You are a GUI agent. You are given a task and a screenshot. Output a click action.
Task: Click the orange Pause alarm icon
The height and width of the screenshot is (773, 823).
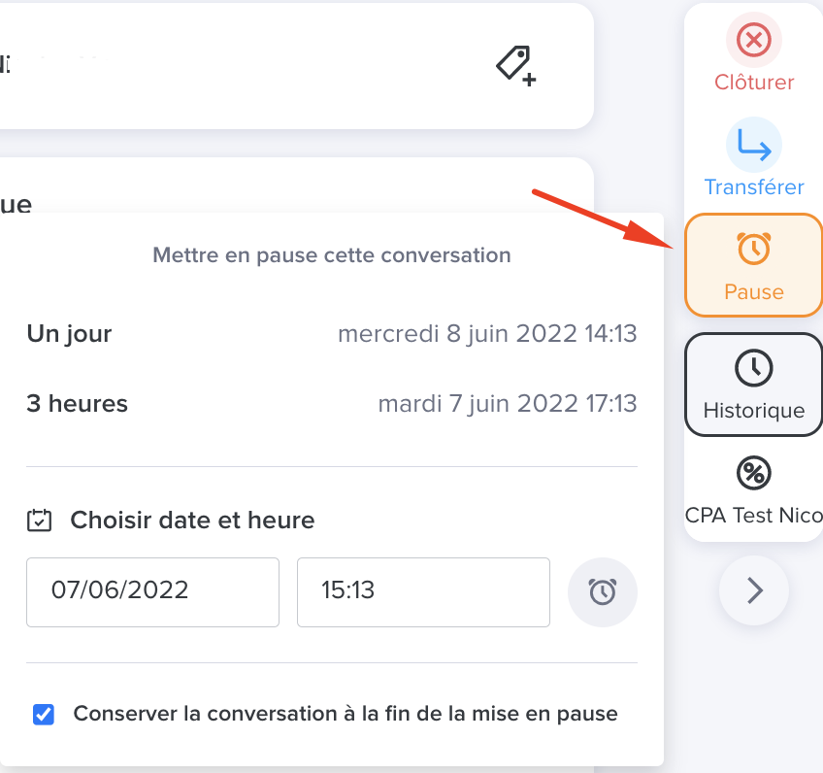click(x=754, y=249)
